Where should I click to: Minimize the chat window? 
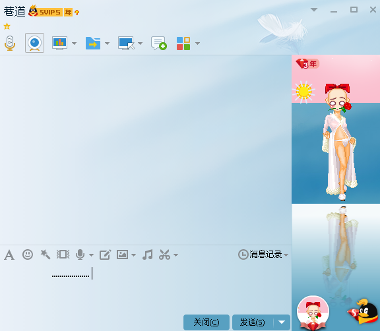click(334, 11)
